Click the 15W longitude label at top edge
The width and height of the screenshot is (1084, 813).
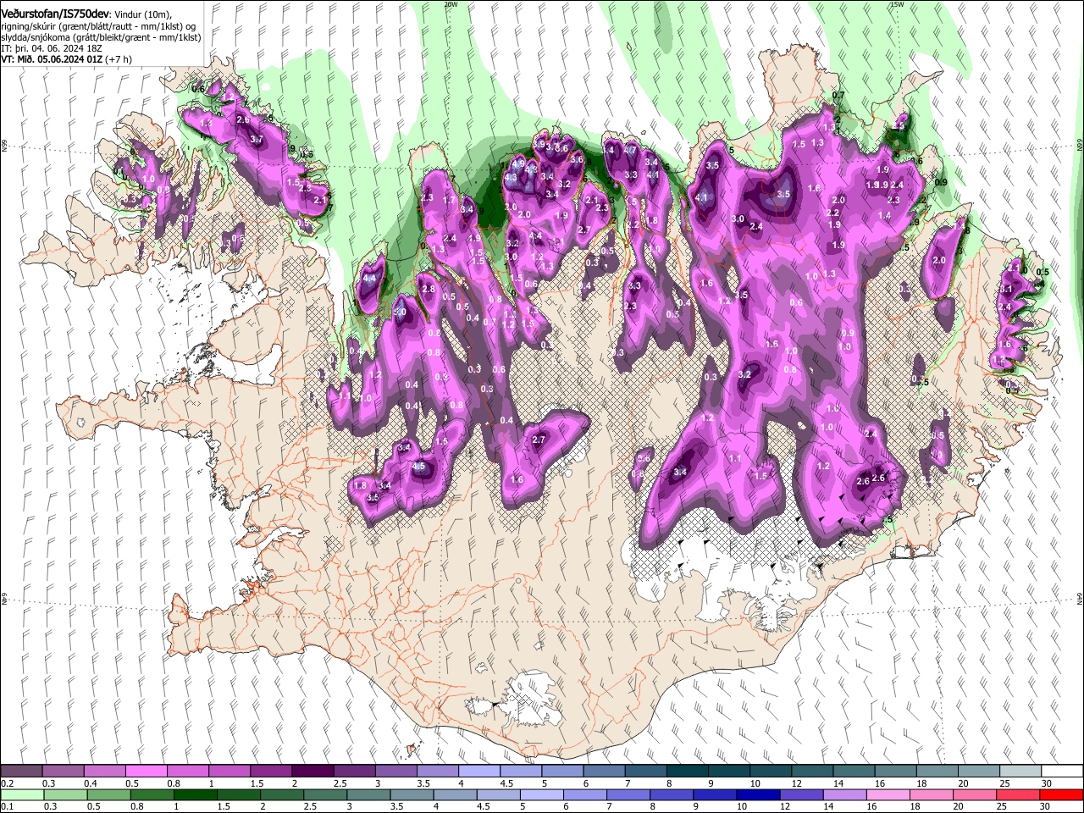coord(897,4)
